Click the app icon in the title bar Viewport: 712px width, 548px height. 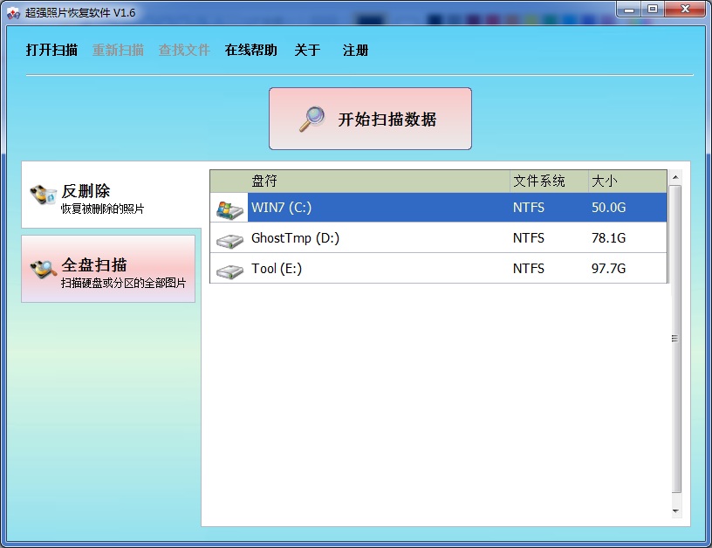pyautogui.click(x=13, y=13)
